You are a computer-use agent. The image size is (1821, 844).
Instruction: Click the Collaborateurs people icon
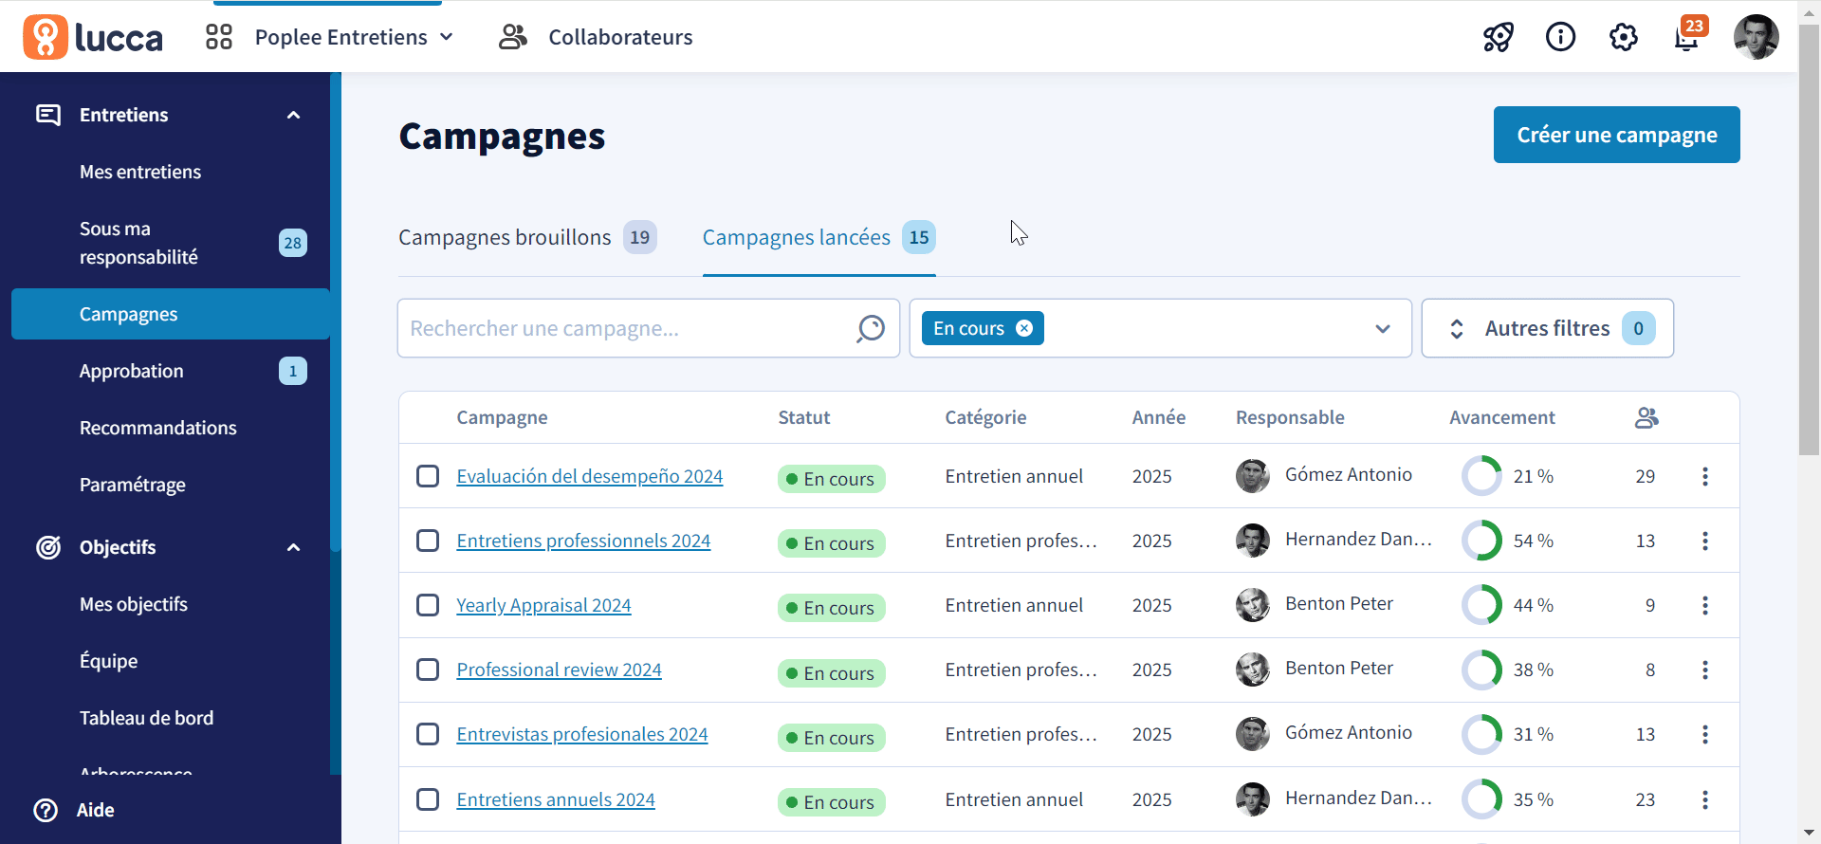[513, 37]
